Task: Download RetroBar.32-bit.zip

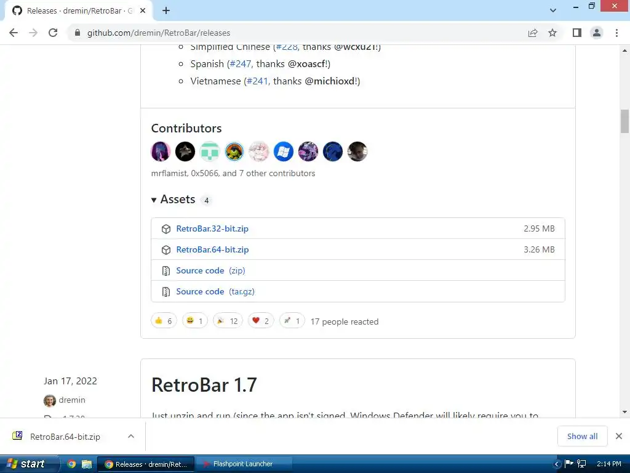Action: [x=212, y=229]
